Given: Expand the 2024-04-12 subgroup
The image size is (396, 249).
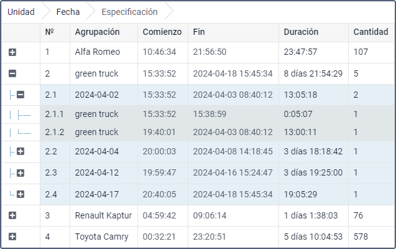Looking at the screenshot, I should pos(21,173).
